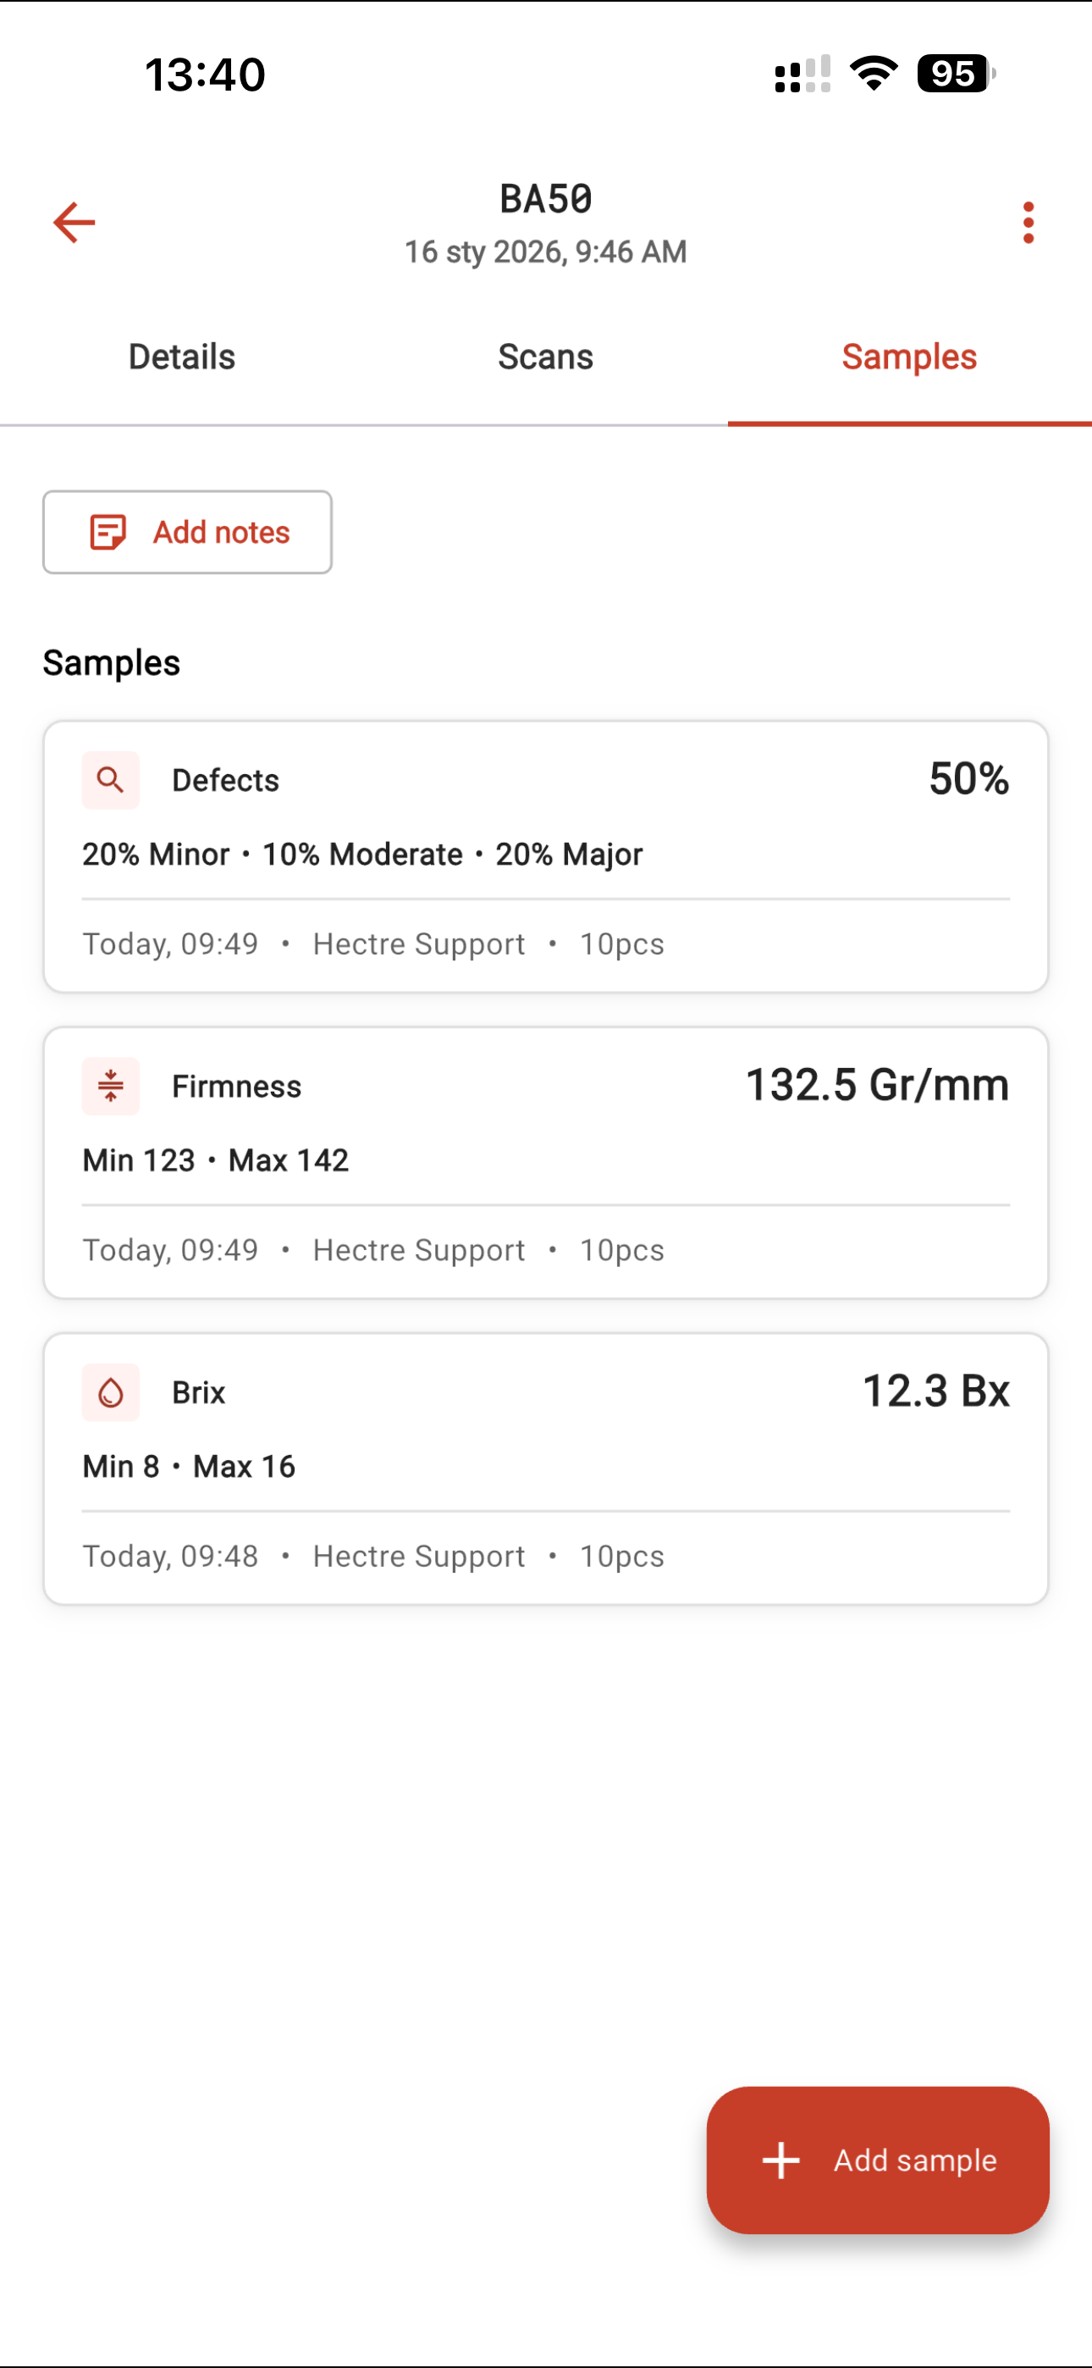Viewport: 1092px width, 2368px height.
Task: Tap the 50% defects total value
Action: click(968, 779)
